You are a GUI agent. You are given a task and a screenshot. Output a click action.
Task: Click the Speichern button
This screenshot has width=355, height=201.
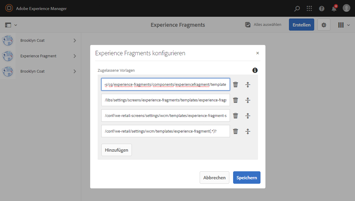click(247, 178)
